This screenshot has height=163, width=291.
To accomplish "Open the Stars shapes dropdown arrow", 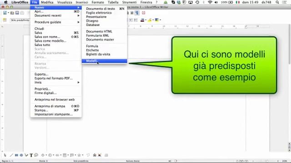I will coord(83,155).
